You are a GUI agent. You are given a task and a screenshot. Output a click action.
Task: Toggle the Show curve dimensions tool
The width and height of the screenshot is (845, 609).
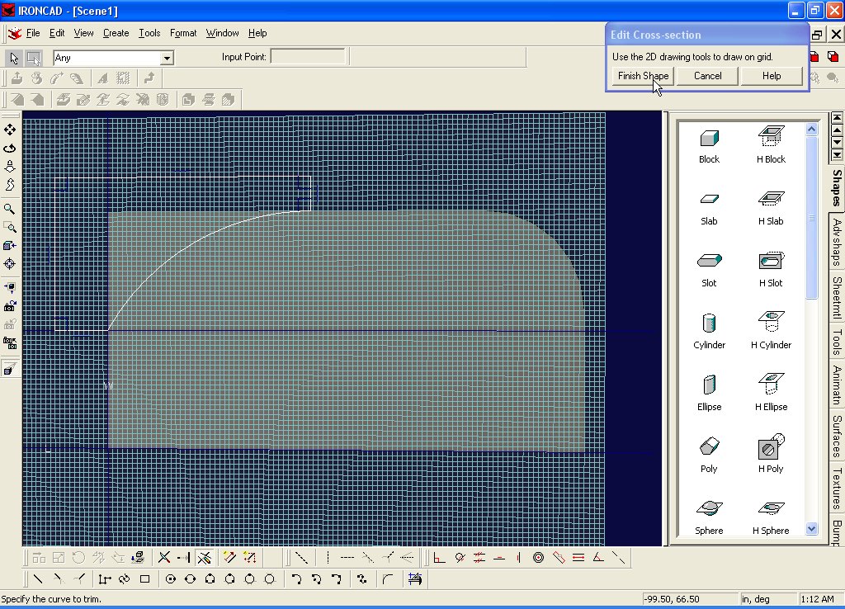tap(229, 557)
